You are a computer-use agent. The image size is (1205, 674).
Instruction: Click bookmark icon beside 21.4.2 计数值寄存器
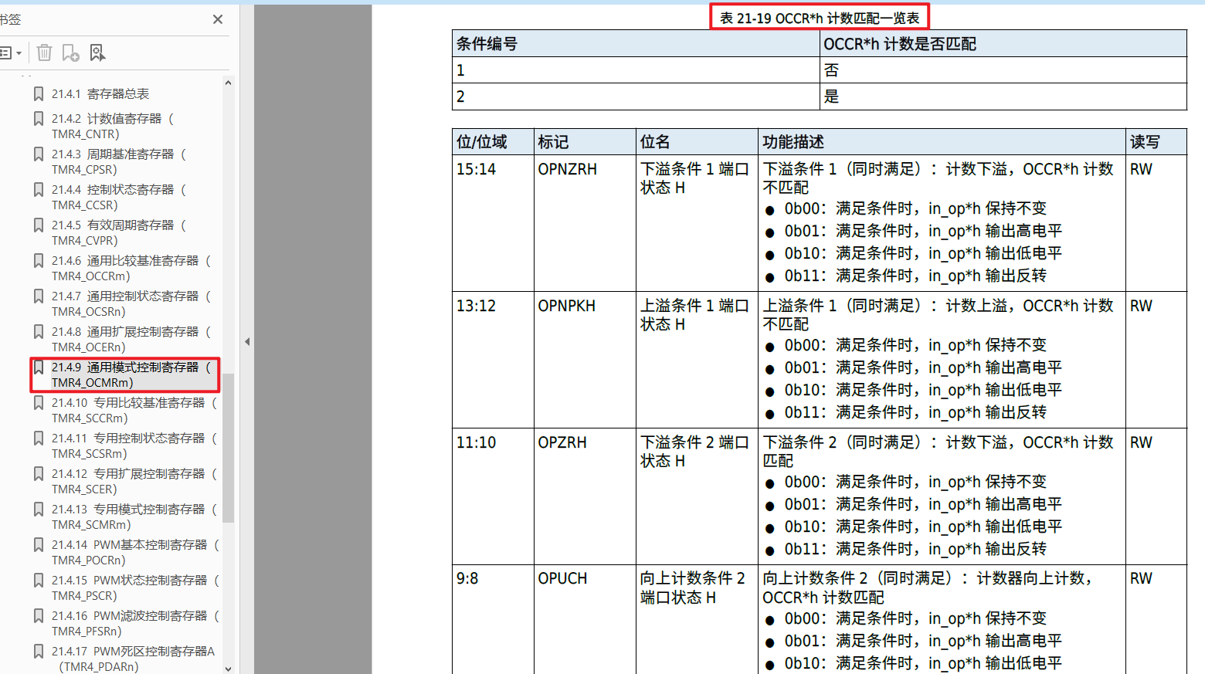[x=39, y=118]
